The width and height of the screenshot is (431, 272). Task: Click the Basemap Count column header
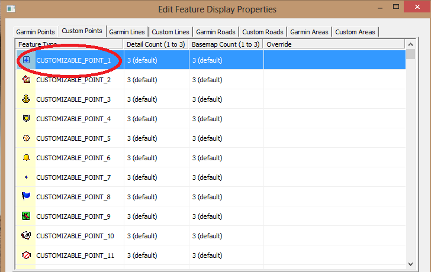[x=225, y=44]
